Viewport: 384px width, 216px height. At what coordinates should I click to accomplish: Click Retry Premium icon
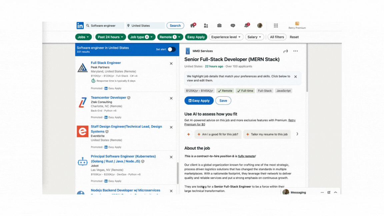pyautogui.click(x=297, y=24)
